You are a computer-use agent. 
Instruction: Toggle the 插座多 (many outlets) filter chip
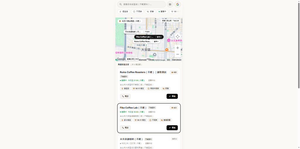click(124, 11)
